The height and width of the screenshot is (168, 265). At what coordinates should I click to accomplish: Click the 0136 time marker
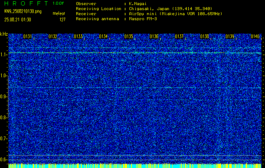(154, 37)
